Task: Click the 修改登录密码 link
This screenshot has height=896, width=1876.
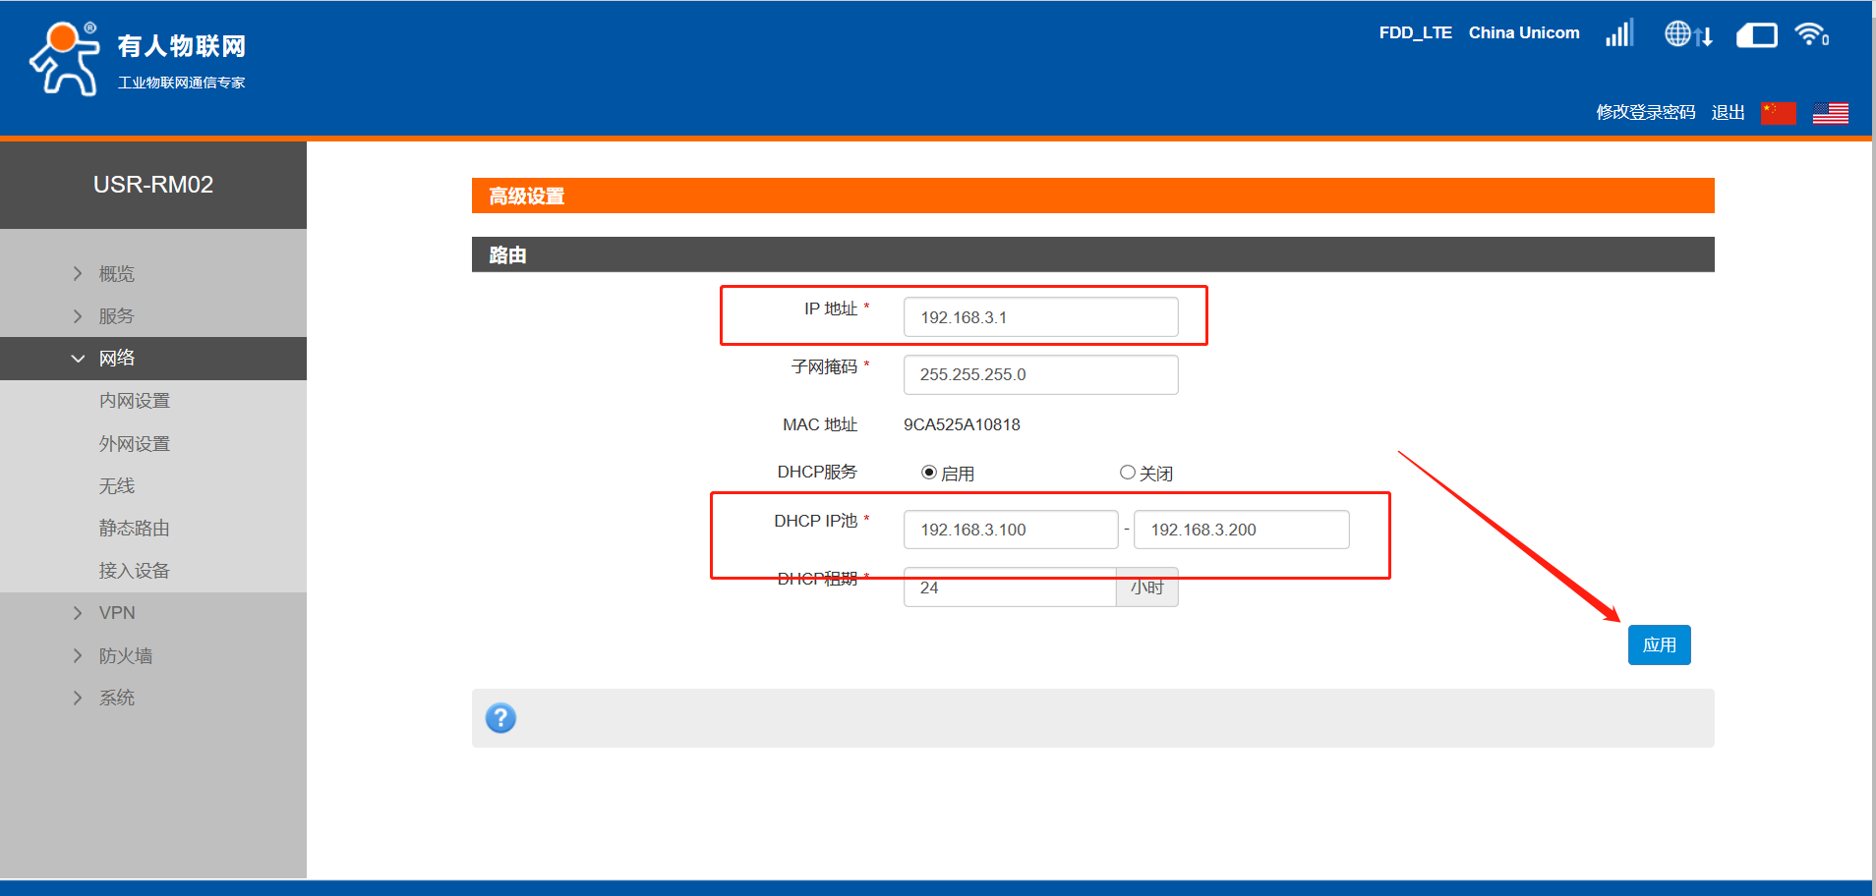Action: tap(1645, 113)
